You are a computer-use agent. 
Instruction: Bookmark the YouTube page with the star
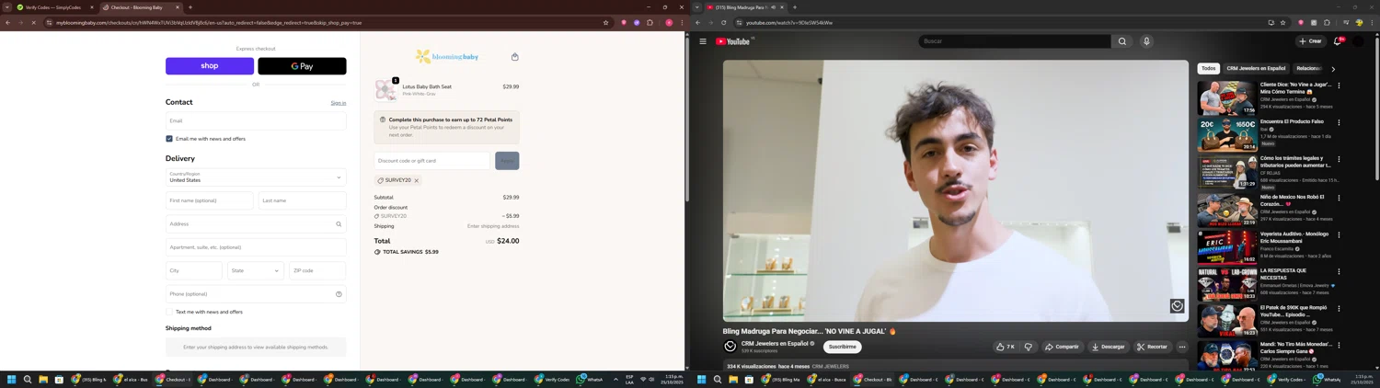coord(1282,23)
